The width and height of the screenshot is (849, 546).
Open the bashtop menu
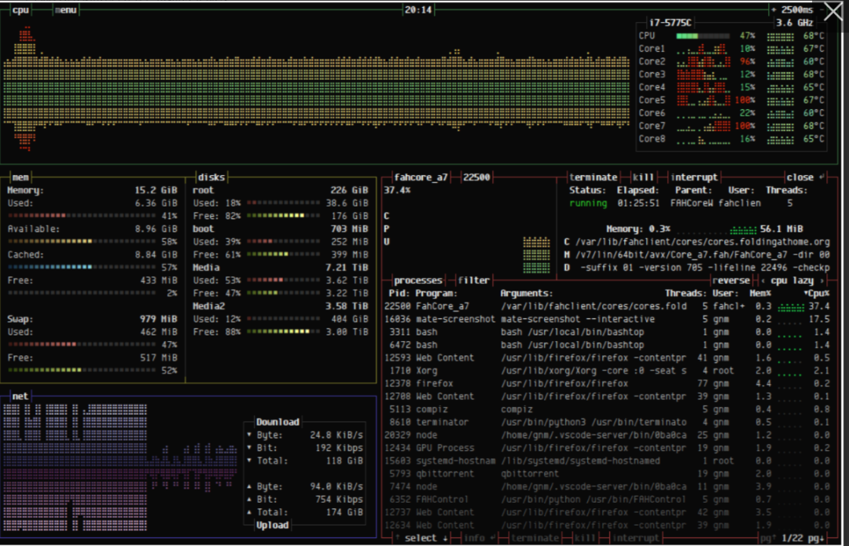pyautogui.click(x=66, y=9)
